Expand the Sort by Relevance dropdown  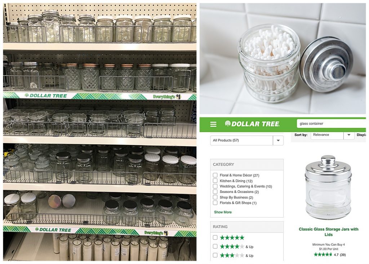click(332, 135)
